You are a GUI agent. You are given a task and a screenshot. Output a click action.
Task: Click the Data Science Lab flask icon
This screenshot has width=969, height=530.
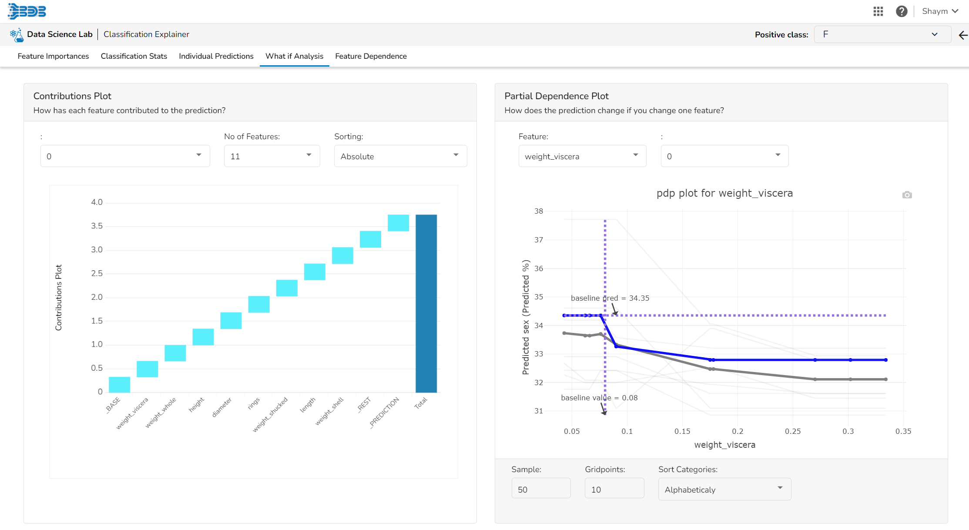pos(17,35)
